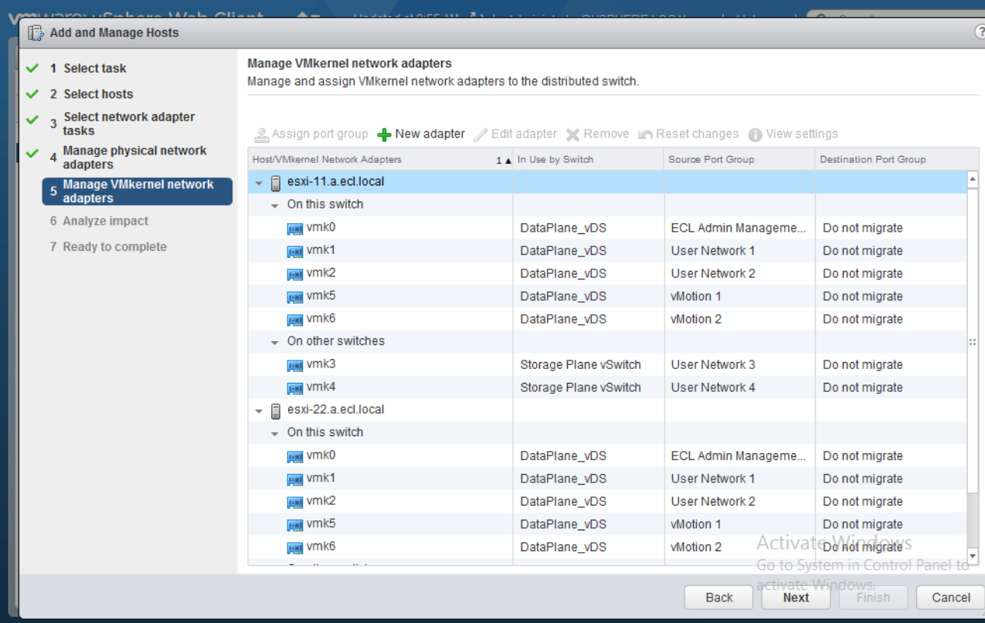Viewport: 985px width, 623px height.
Task: Click the table scrollbar down arrow
Action: 973,556
